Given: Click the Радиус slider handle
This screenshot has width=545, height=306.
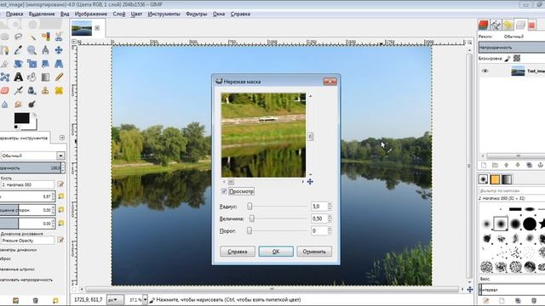Looking at the screenshot, I should 250,207.
